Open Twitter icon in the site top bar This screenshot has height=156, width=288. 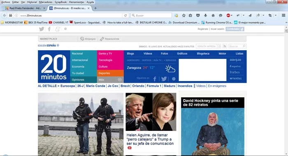pyautogui.click(x=42, y=29)
